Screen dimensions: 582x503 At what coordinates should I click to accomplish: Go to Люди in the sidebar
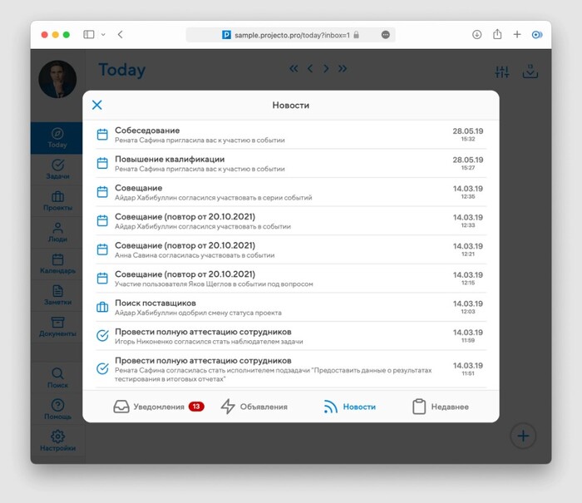point(57,231)
